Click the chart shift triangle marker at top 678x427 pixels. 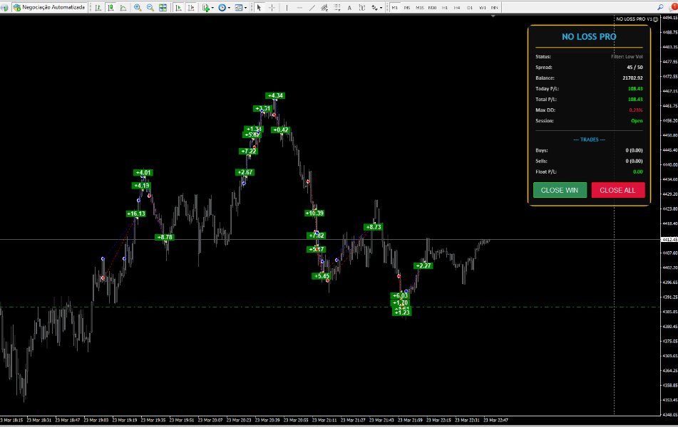tap(493, 16)
